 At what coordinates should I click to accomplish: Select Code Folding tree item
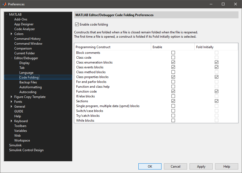coord(29,77)
